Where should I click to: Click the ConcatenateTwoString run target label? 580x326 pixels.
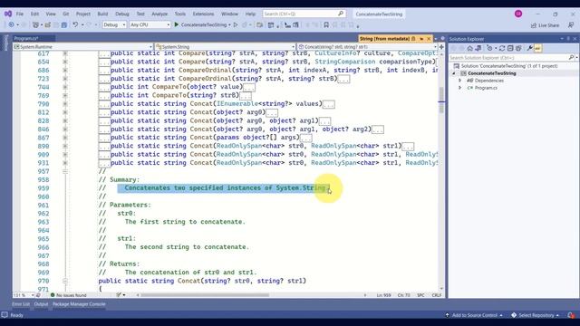tap(204, 24)
